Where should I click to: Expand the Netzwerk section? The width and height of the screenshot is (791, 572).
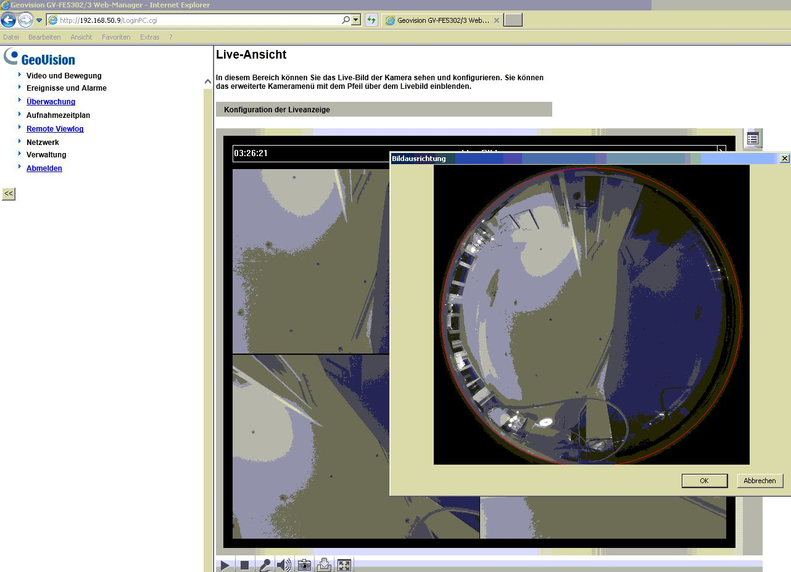[43, 143]
